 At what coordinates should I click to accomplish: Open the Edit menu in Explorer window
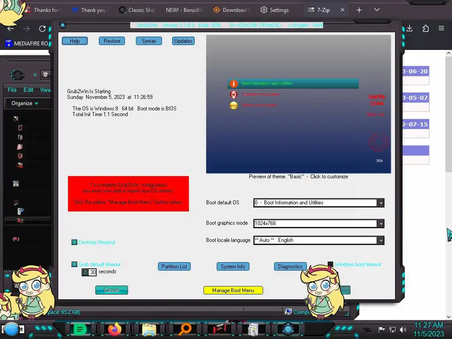click(28, 90)
